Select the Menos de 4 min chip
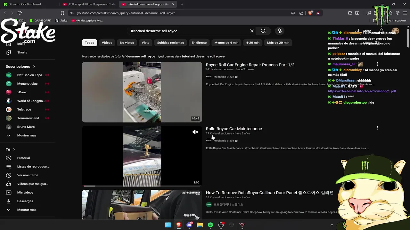The width and height of the screenshot is (410, 230). [x=226, y=42]
